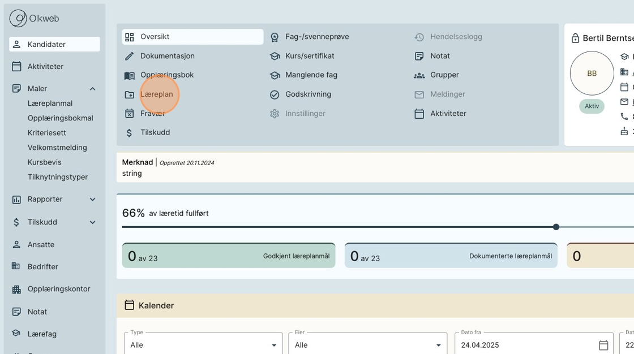Open candidate Aktiviteter section
634x354 pixels.
click(x=448, y=114)
